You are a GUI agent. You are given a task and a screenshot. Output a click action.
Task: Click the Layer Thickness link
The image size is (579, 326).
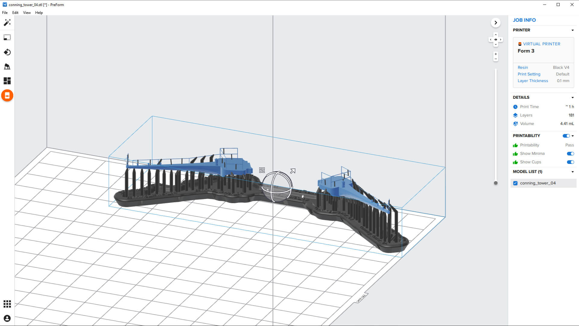point(533,81)
